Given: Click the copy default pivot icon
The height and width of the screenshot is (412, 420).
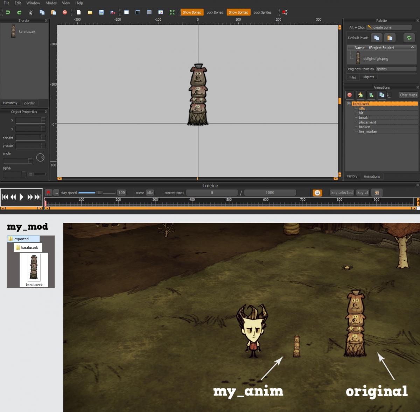Looking at the screenshot, I should point(377,38).
